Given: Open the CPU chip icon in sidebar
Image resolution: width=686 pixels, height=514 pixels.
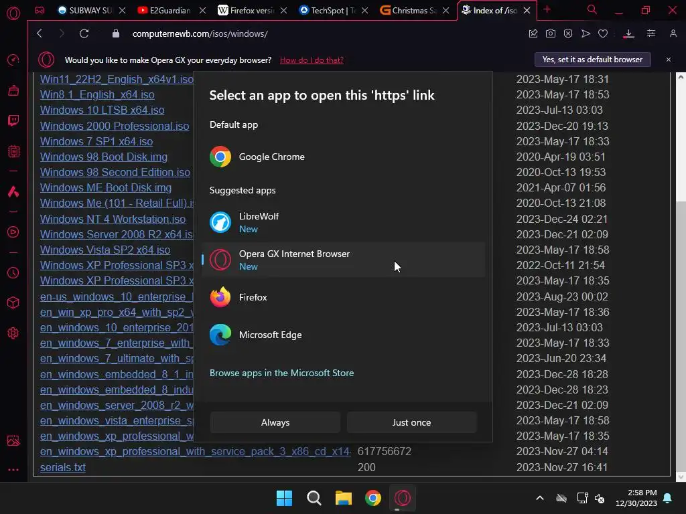Looking at the screenshot, I should pos(13,151).
